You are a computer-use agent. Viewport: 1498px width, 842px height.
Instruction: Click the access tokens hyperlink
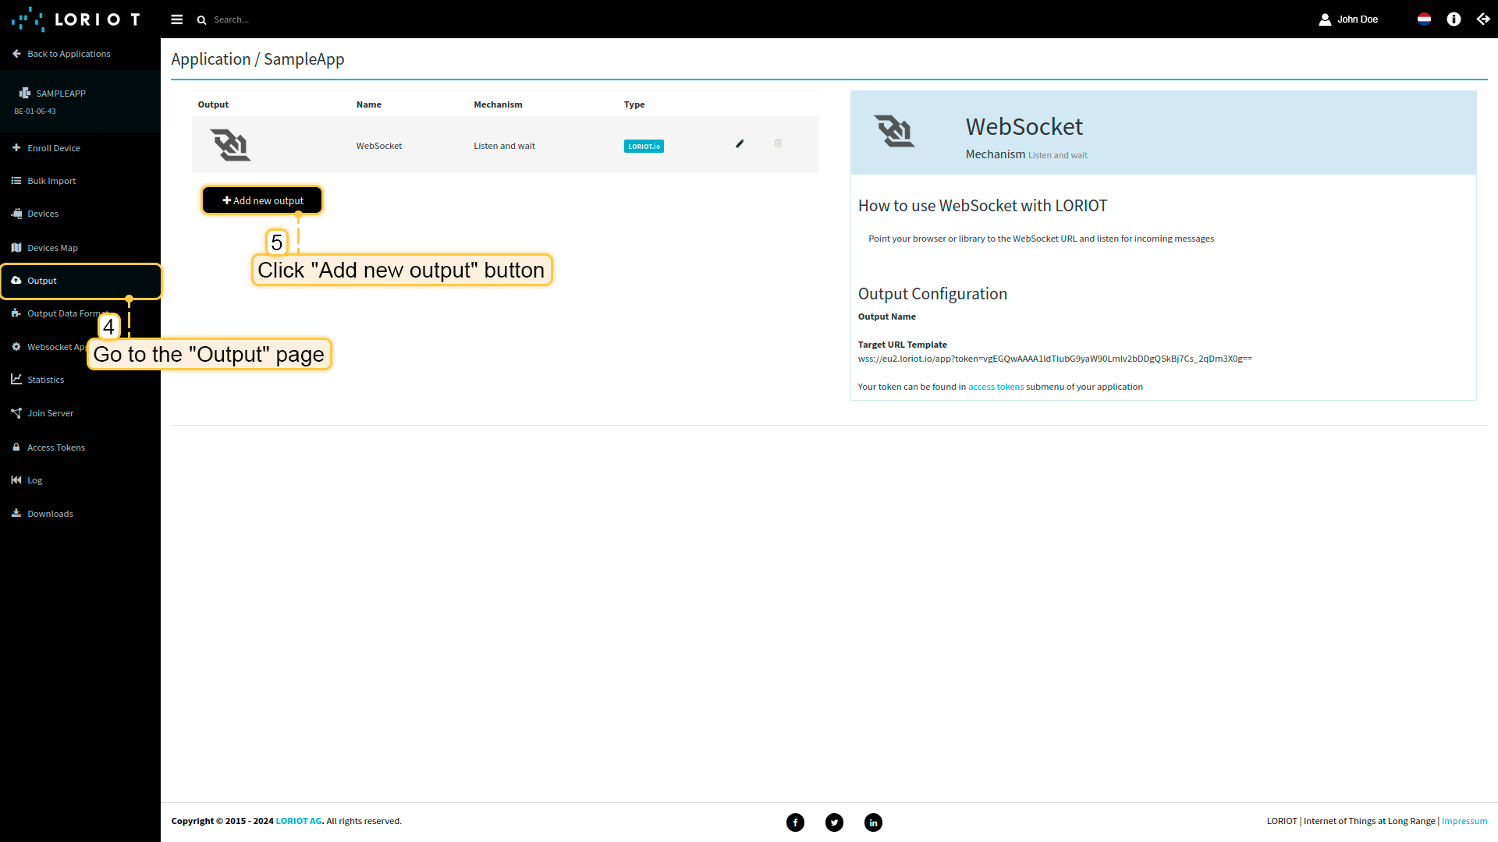(x=996, y=387)
